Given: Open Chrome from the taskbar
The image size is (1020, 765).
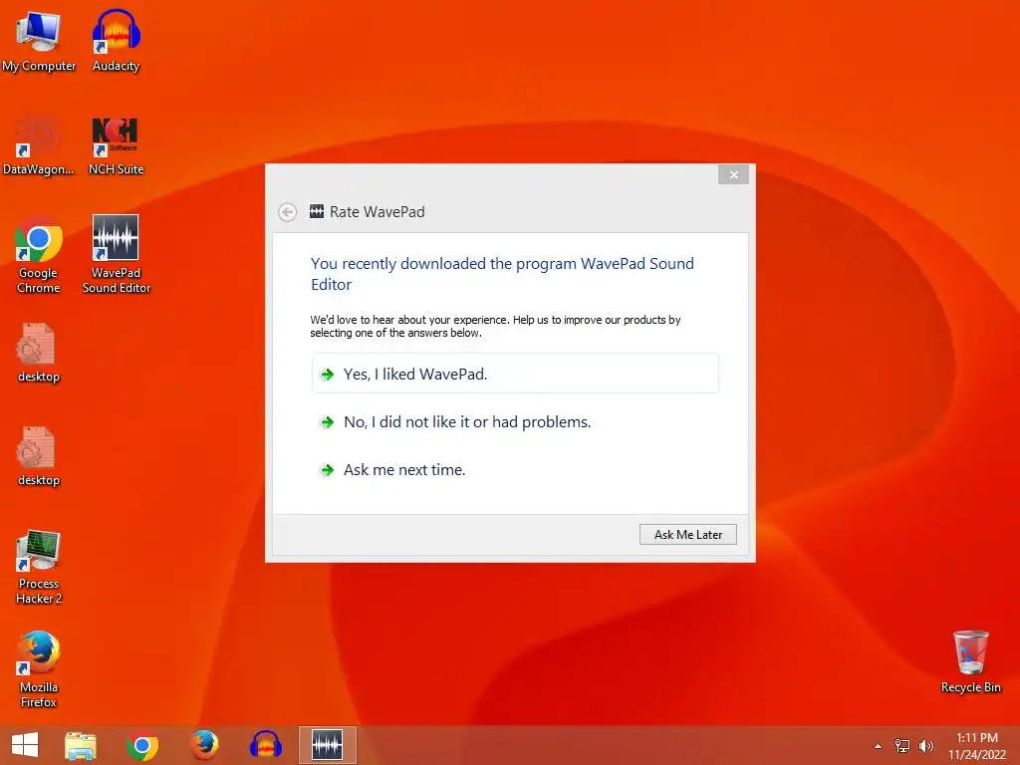Looking at the screenshot, I should [142, 745].
